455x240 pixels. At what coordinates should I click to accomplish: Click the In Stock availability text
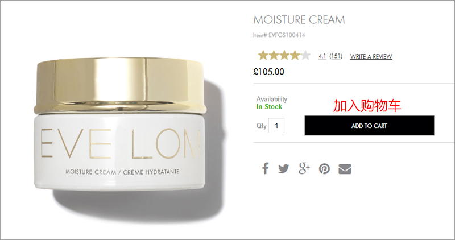pyautogui.click(x=269, y=107)
